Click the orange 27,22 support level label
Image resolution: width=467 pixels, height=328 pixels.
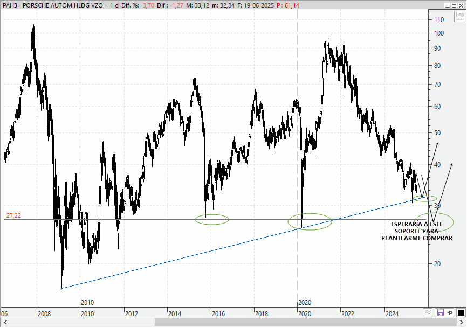[x=13, y=215]
